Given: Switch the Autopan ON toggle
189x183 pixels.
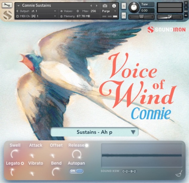Looking at the screenshot, I should point(76,171).
